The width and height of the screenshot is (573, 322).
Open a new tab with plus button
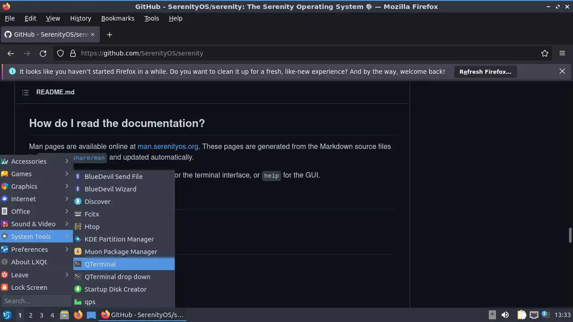tap(109, 34)
